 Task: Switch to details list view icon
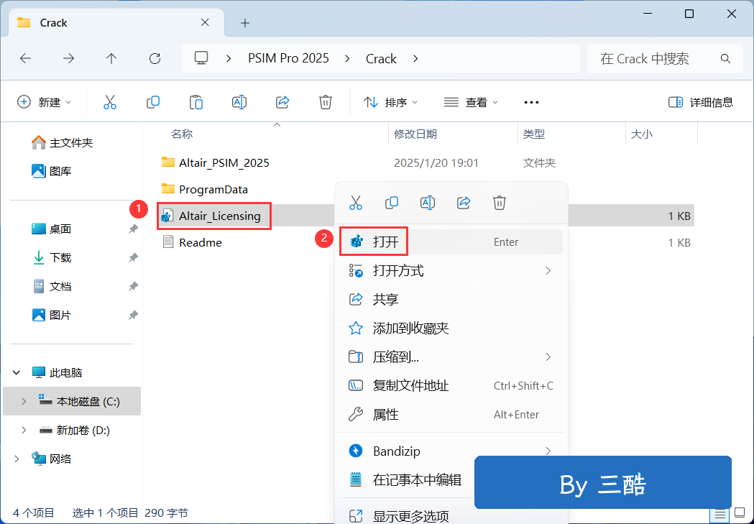[720, 515]
